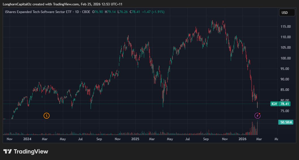299x160 pixels.
Task: Click the 2024 label on time axis
Action: (x=27, y=139)
